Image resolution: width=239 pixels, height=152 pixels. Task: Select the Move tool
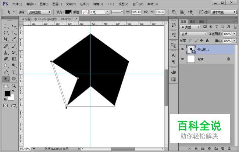14,26
